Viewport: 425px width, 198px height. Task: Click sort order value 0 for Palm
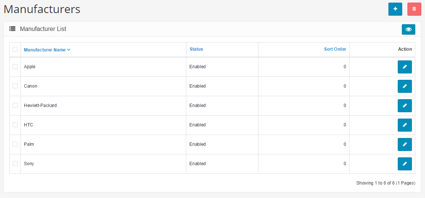coord(345,144)
